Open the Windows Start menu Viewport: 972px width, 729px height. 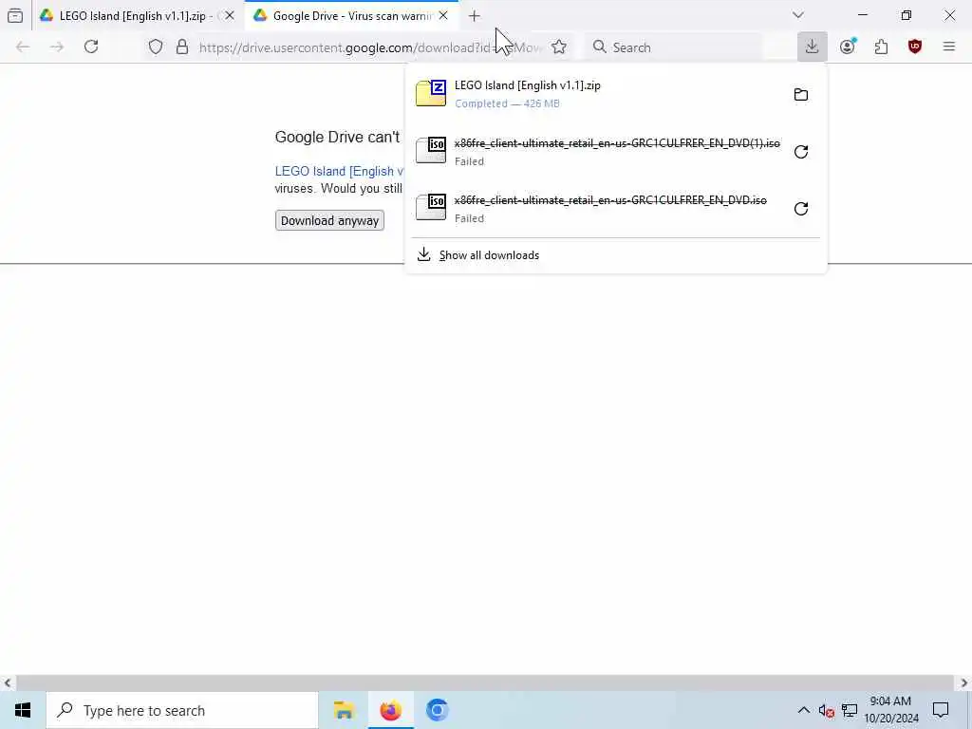(x=23, y=710)
